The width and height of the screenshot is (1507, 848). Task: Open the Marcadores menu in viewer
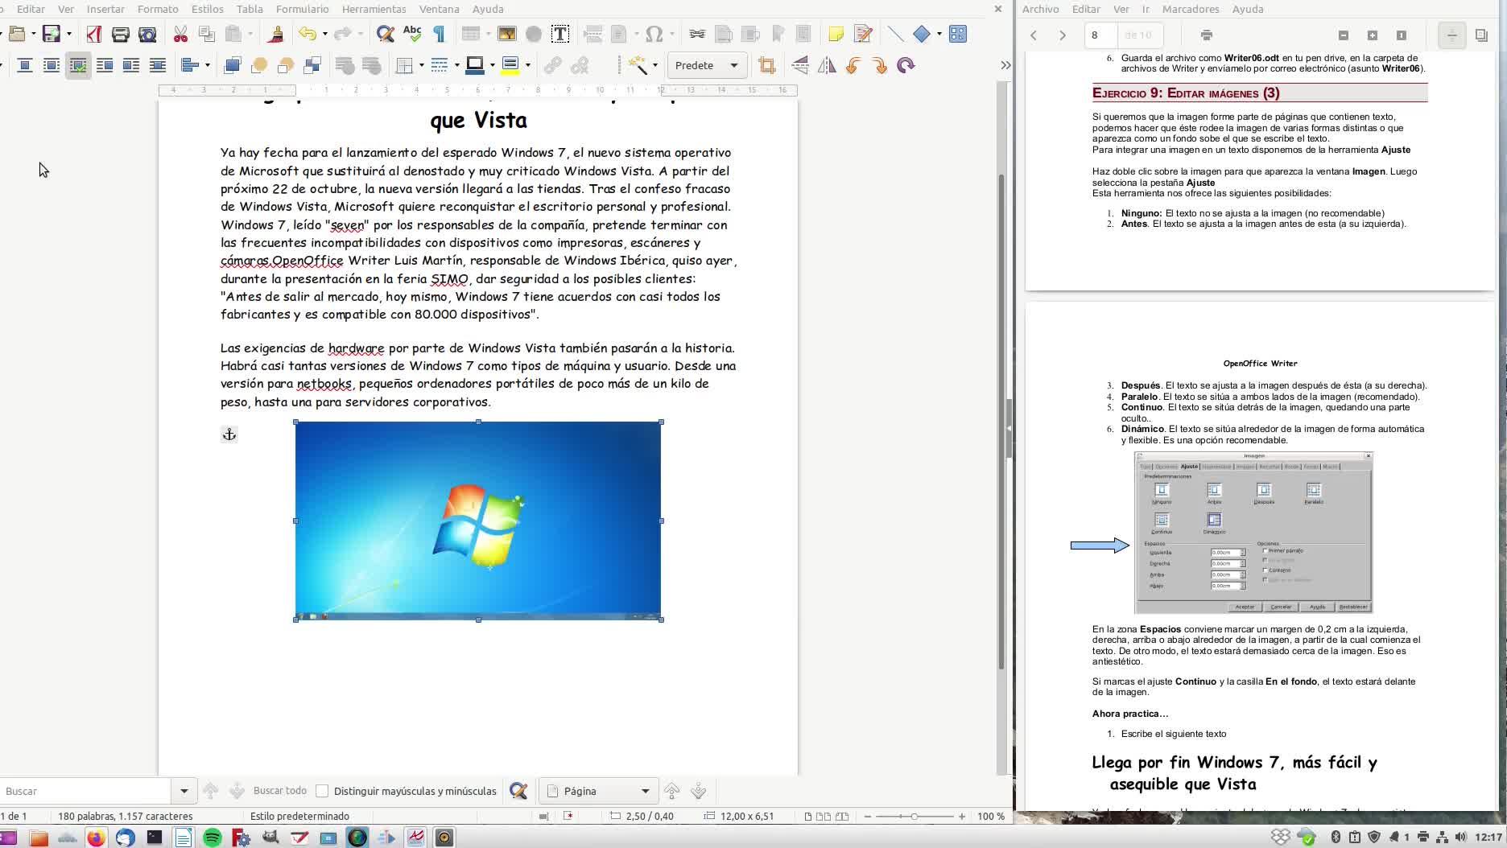1190,9
